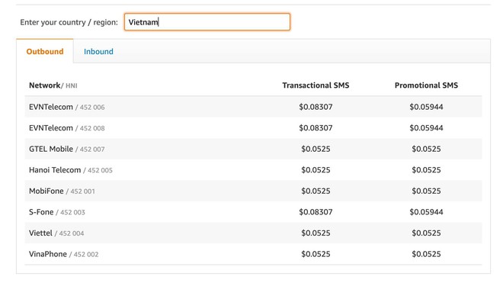Click promotional price for Hanoi Telecom
Image resolution: width=503 pixels, height=286 pixels.
pos(426,170)
